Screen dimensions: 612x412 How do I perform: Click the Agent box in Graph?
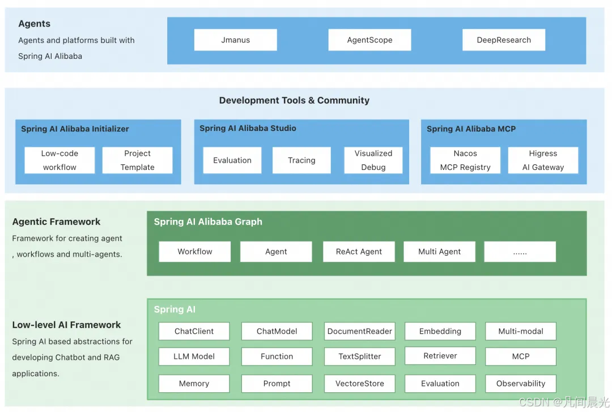point(276,252)
